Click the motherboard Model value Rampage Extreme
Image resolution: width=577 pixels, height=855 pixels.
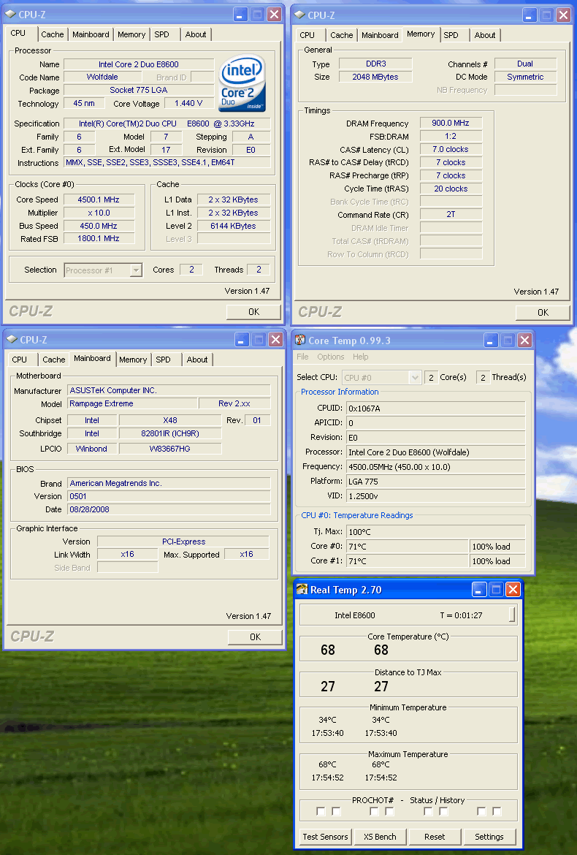coord(132,403)
